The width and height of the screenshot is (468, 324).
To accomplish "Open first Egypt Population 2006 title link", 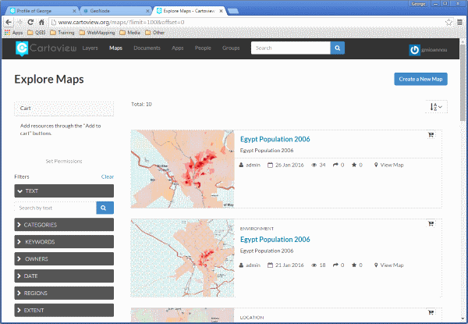I will [275, 139].
